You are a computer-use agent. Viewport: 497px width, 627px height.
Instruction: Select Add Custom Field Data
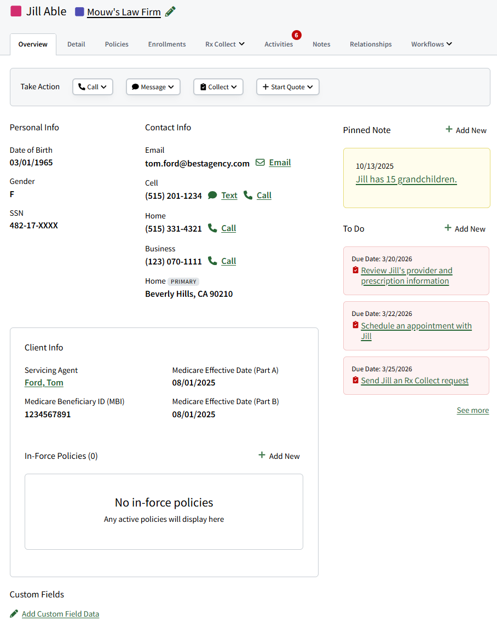[x=60, y=613]
